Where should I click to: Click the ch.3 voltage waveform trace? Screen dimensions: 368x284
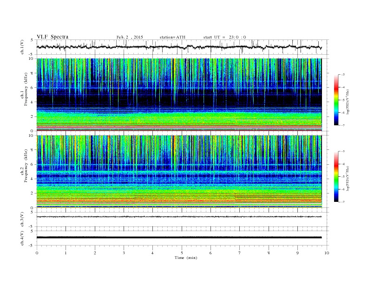click(x=179, y=217)
